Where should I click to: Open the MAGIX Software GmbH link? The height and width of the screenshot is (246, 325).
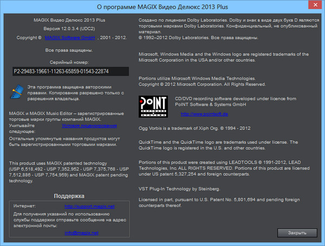point(70,38)
